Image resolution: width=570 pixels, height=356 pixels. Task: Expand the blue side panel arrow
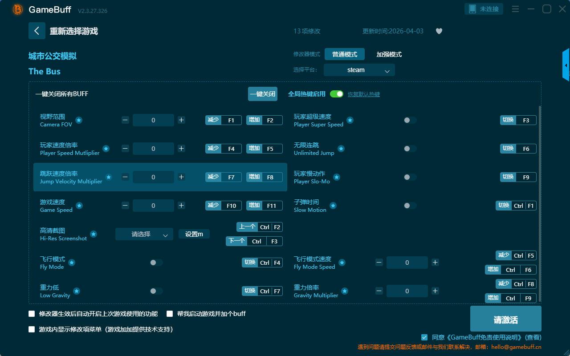point(566,65)
